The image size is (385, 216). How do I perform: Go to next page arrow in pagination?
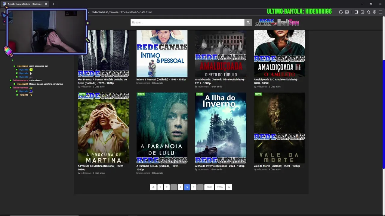[x=229, y=187]
